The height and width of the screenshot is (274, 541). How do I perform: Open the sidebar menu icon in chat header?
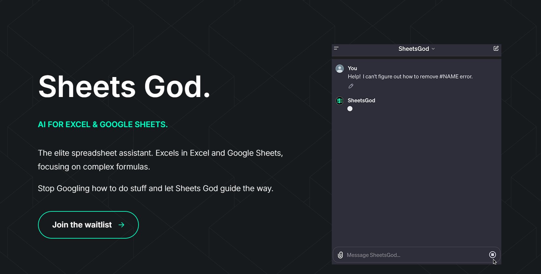click(336, 49)
